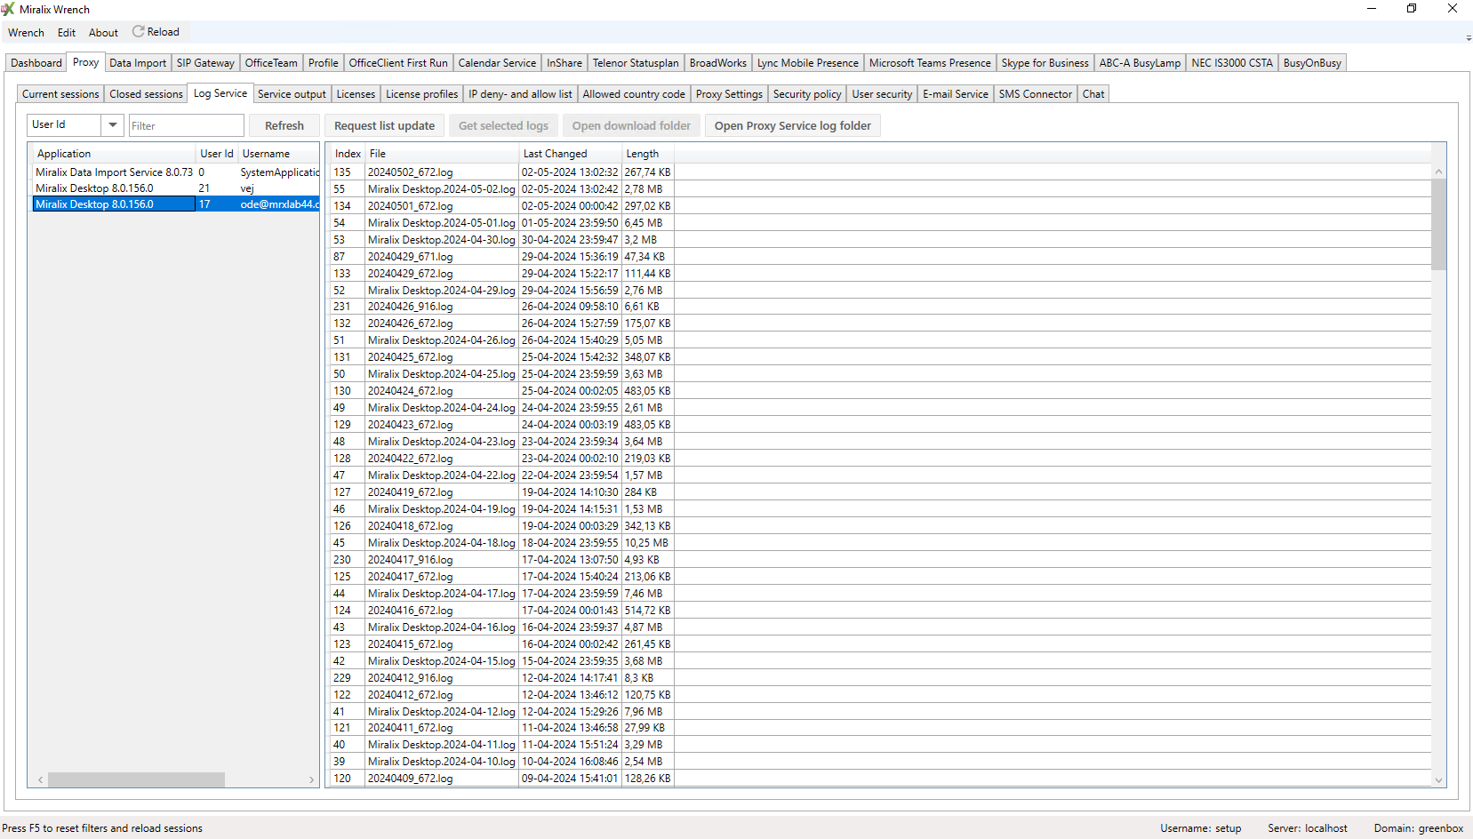The height and width of the screenshot is (839, 1473).
Task: Open the Wrench menu
Action: tap(26, 33)
